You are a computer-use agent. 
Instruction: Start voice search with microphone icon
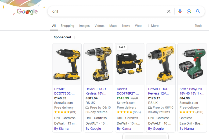(180, 11)
